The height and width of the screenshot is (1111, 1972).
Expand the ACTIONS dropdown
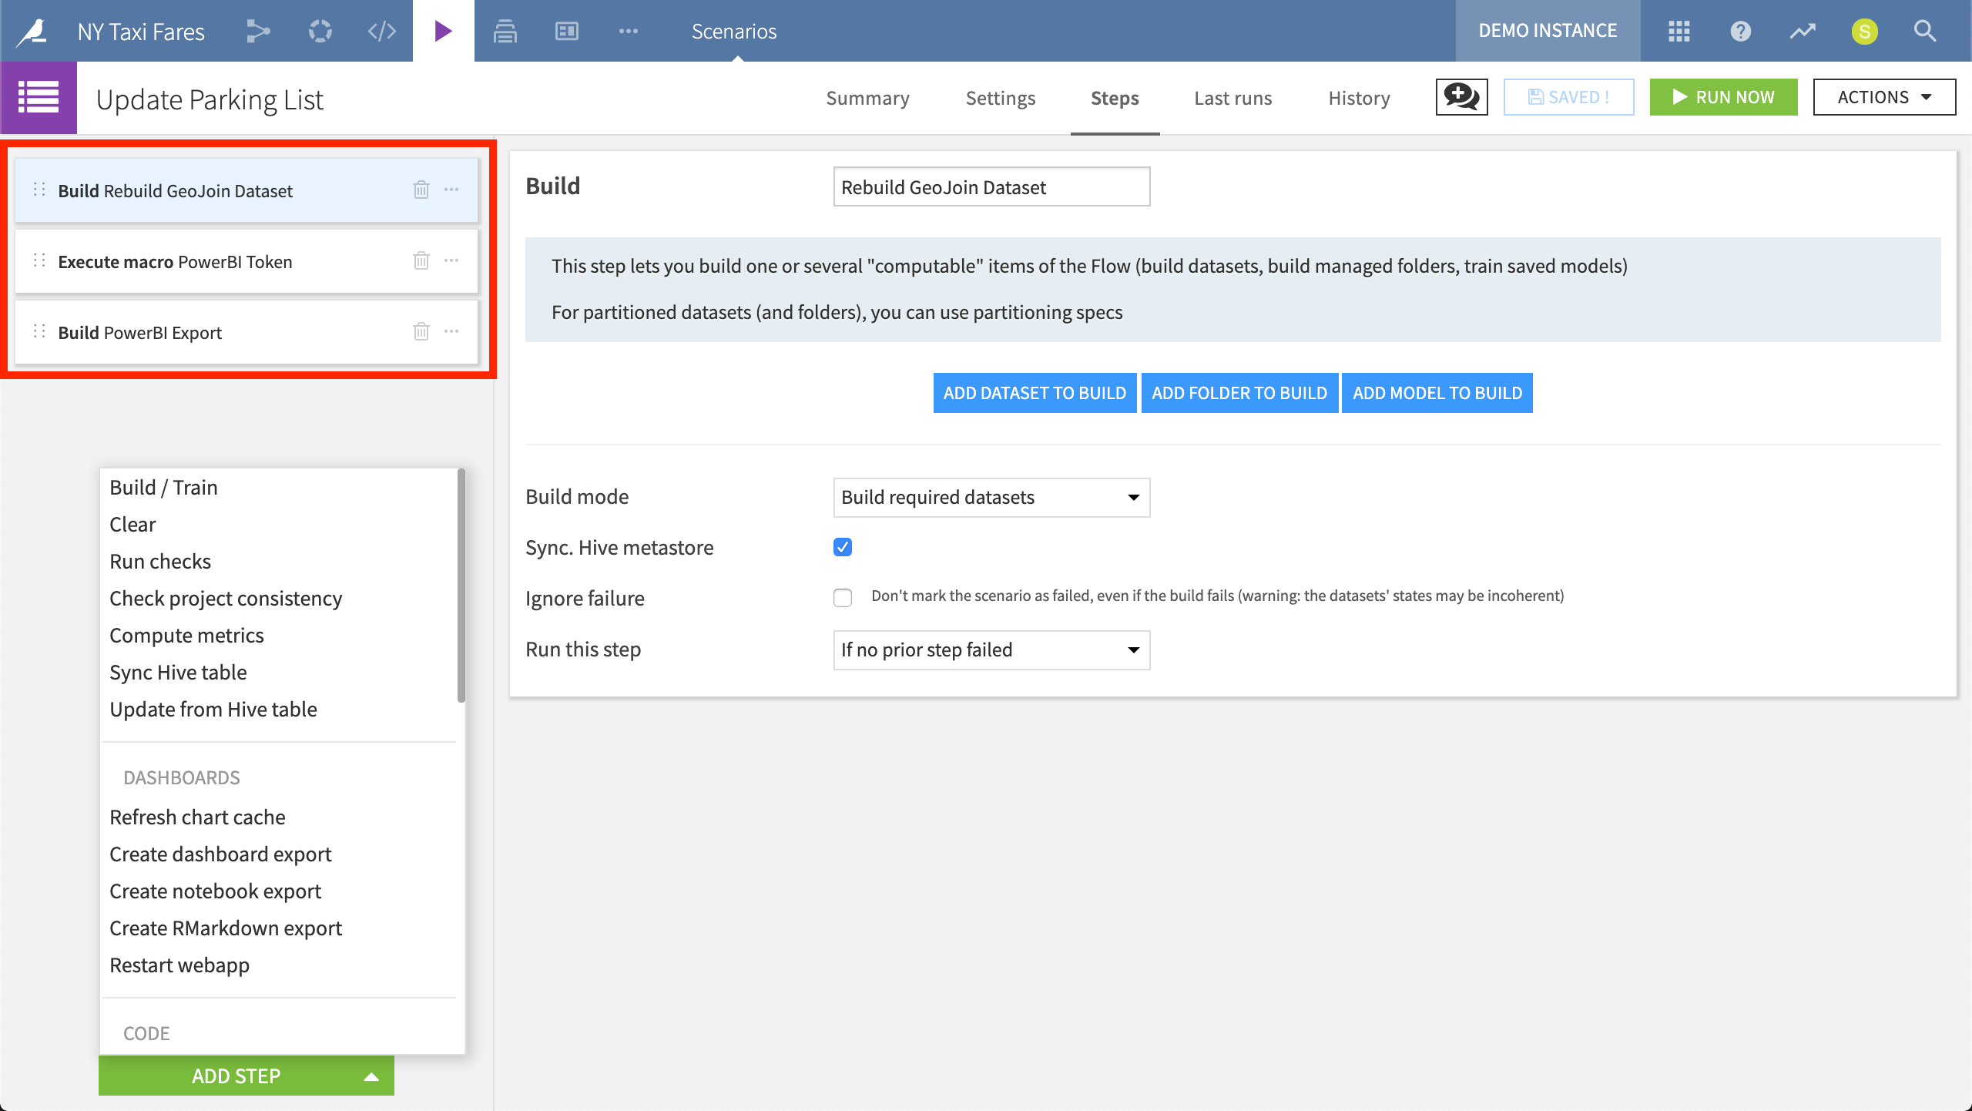(1884, 97)
